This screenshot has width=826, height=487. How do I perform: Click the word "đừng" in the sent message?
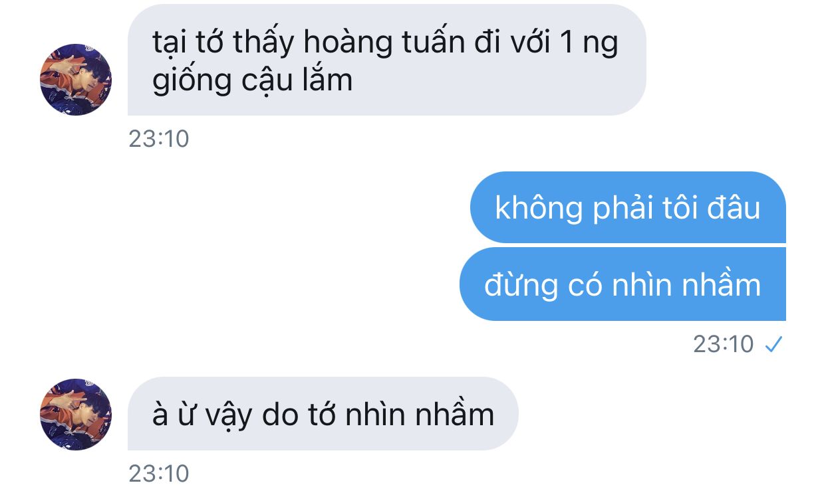521,286
